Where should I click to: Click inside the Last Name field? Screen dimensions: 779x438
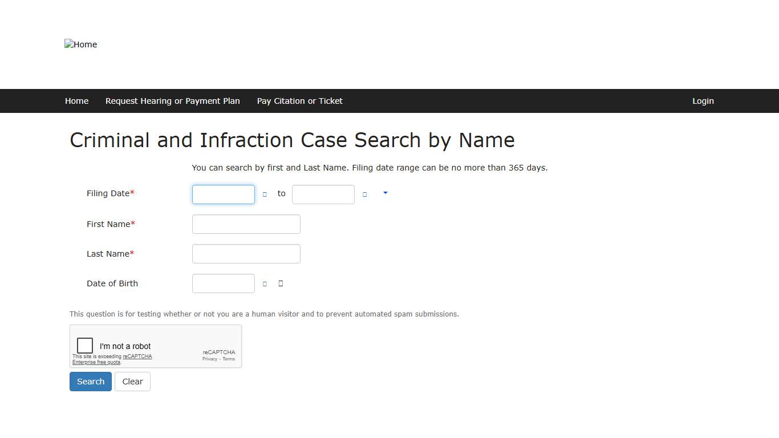[x=246, y=253]
